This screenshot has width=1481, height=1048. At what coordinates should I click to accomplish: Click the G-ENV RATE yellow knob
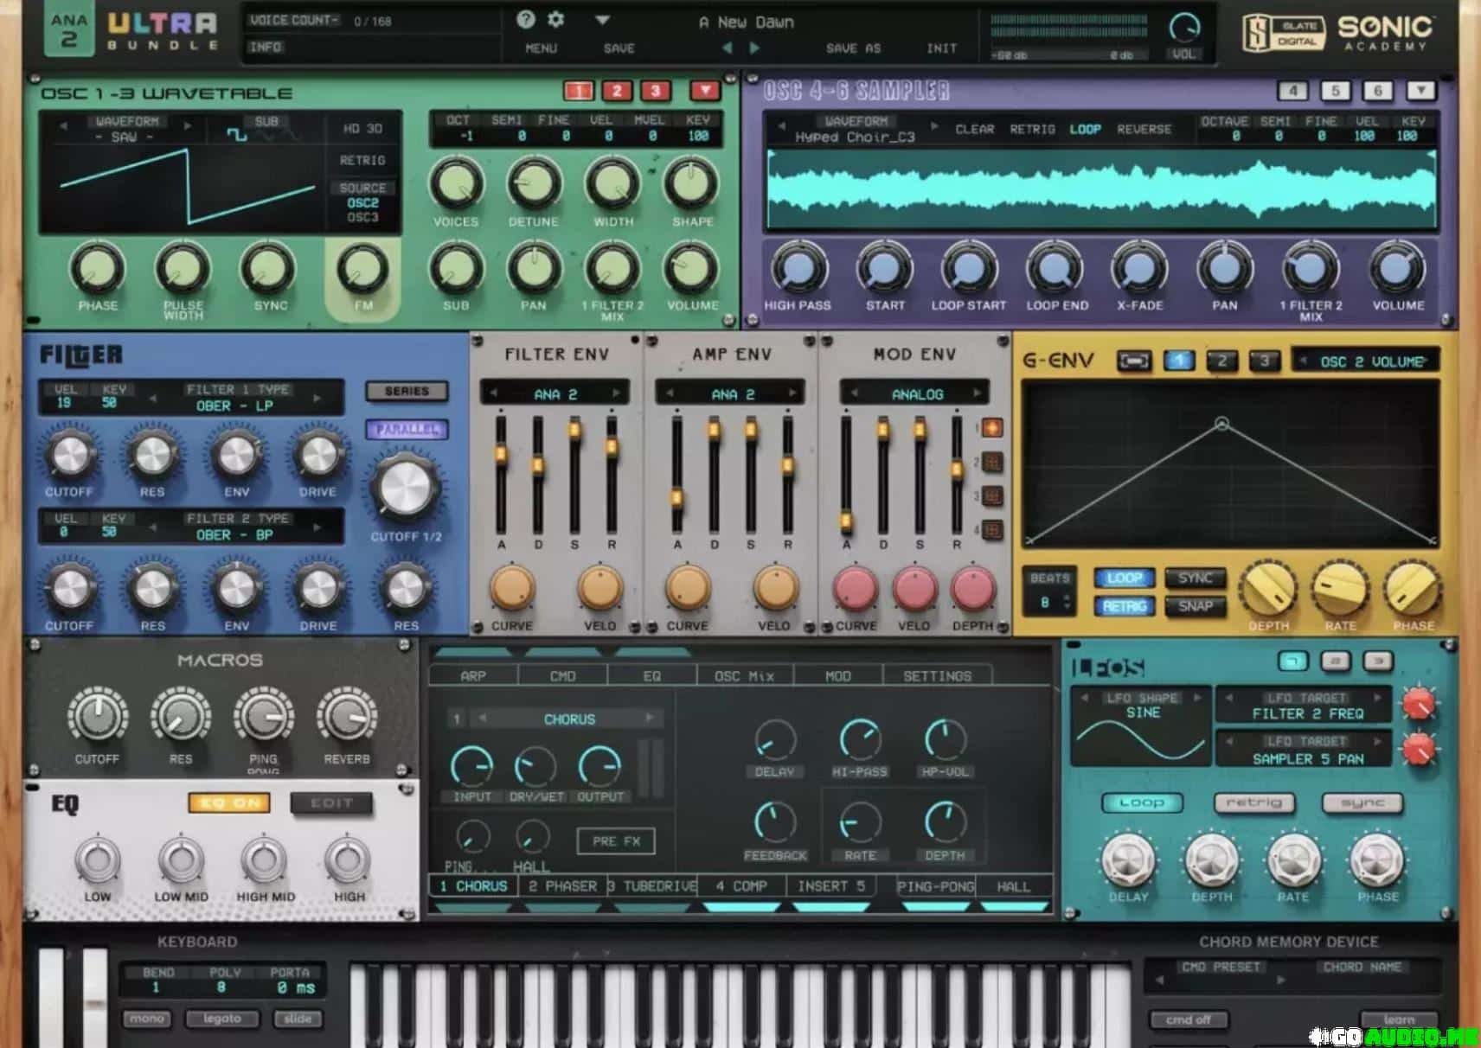(x=1340, y=588)
